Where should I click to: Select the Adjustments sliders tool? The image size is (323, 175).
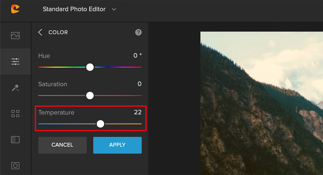click(15, 61)
